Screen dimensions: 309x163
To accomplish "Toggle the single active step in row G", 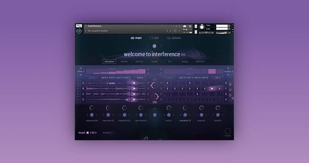I will point(197,94).
